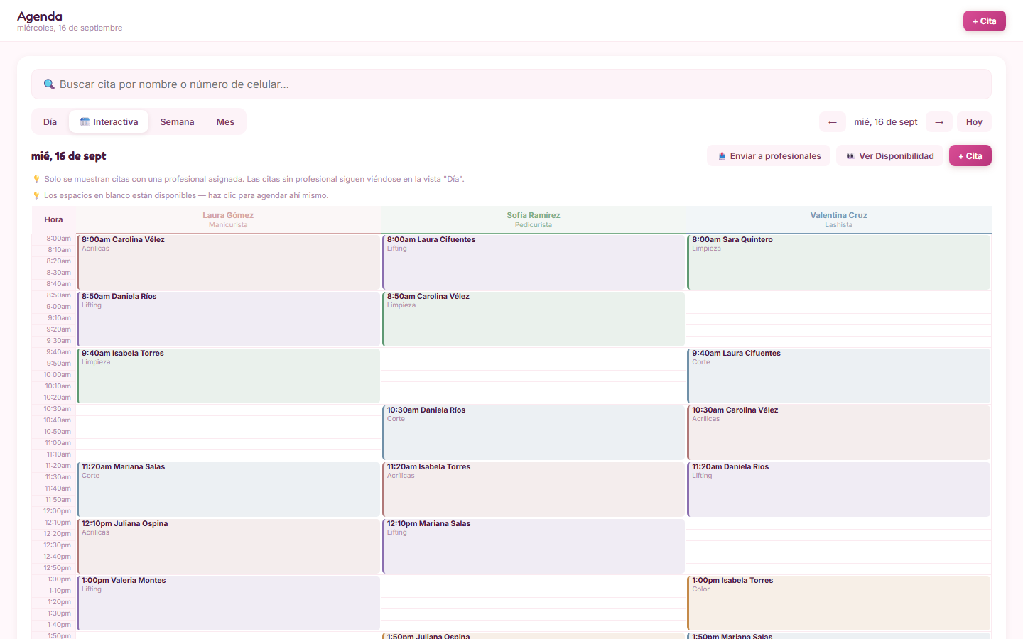Switch to Mes view
1023x639 pixels.
click(x=225, y=122)
